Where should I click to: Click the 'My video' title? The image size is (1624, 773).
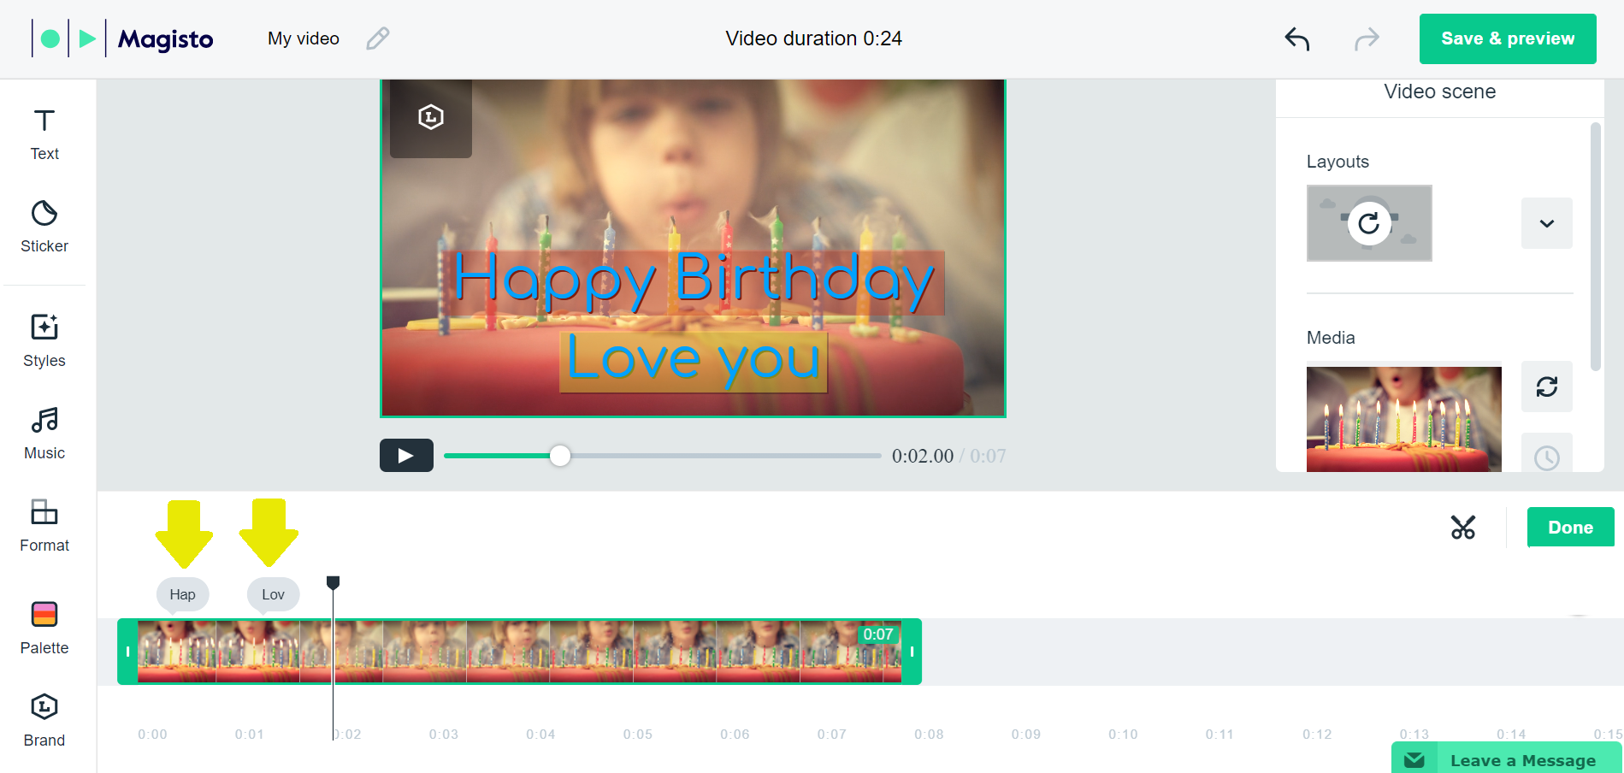click(x=304, y=38)
